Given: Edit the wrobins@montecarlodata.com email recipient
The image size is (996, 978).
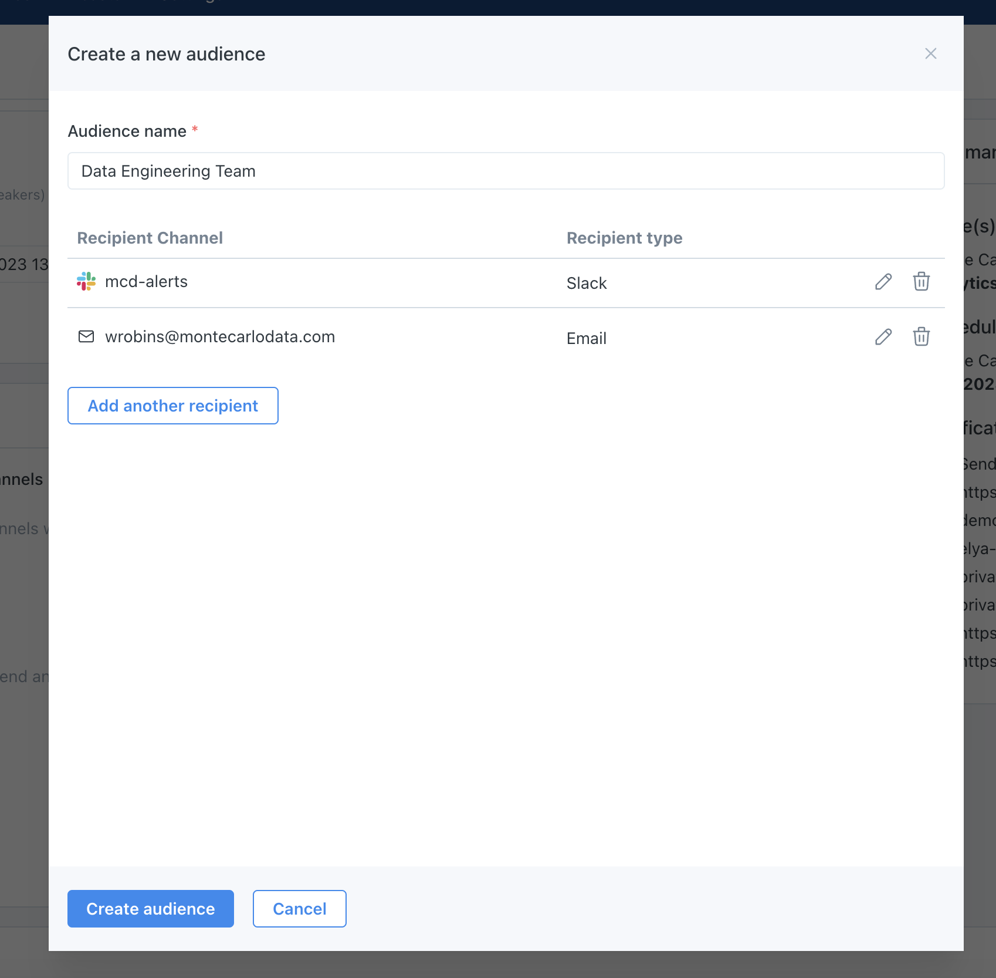Looking at the screenshot, I should pyautogui.click(x=883, y=337).
